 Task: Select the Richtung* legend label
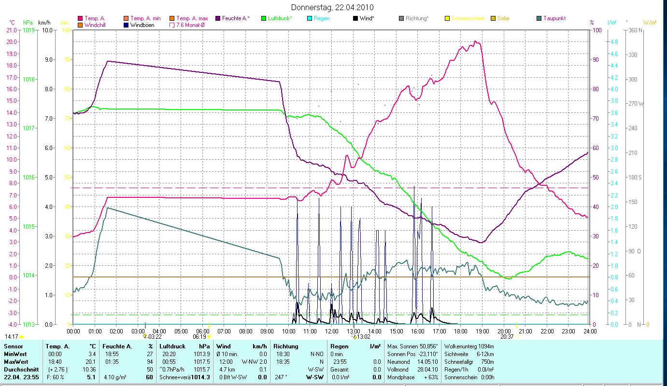click(417, 18)
